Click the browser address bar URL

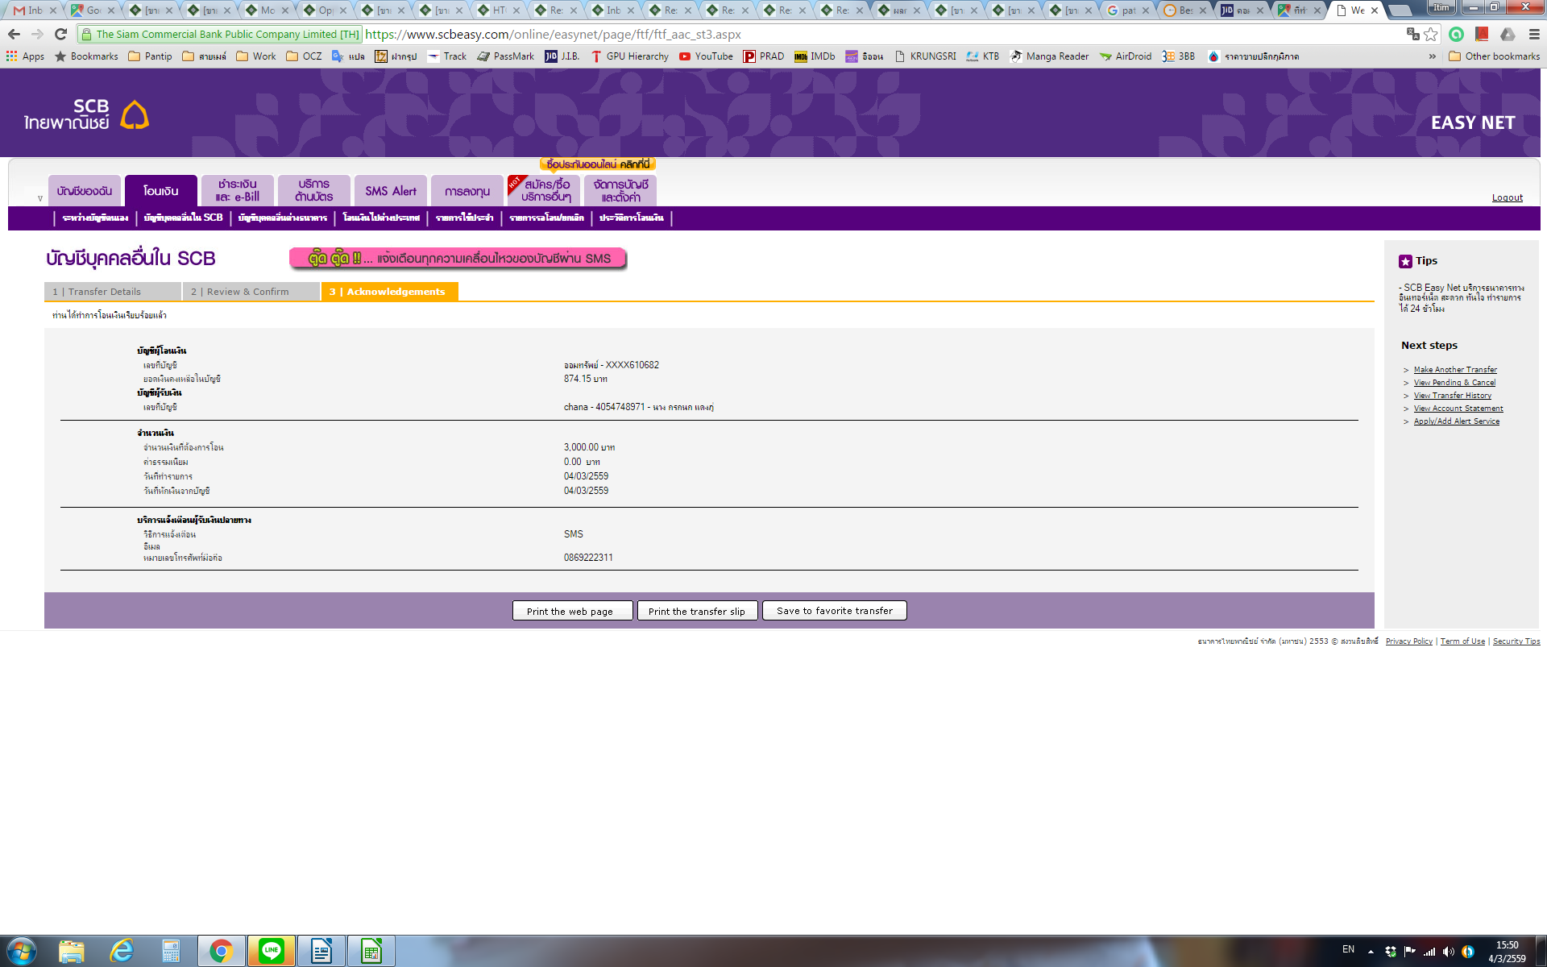pos(553,35)
